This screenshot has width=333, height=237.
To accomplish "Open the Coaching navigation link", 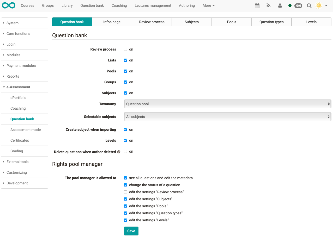I will click(x=119, y=5).
